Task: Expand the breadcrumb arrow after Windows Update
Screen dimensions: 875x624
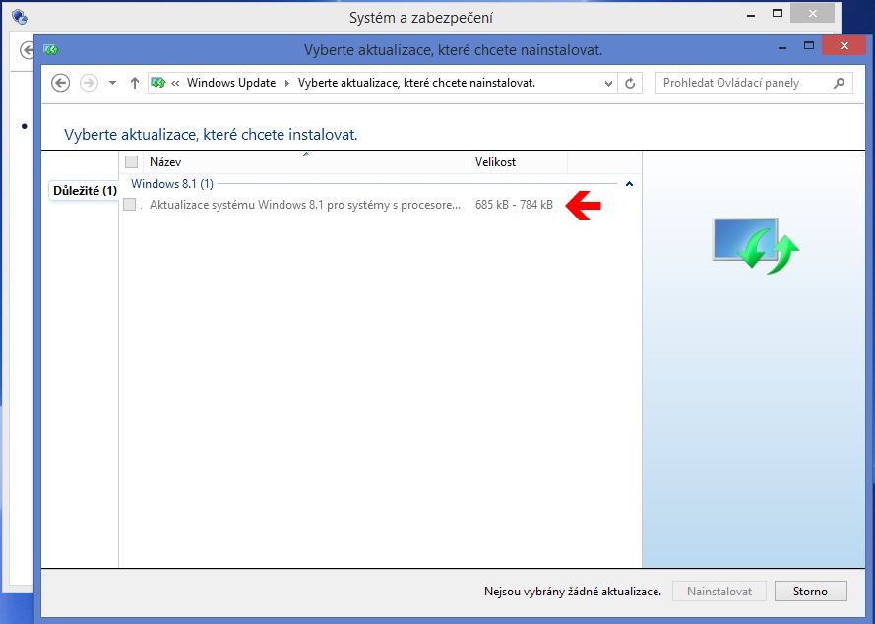Action: (x=287, y=83)
